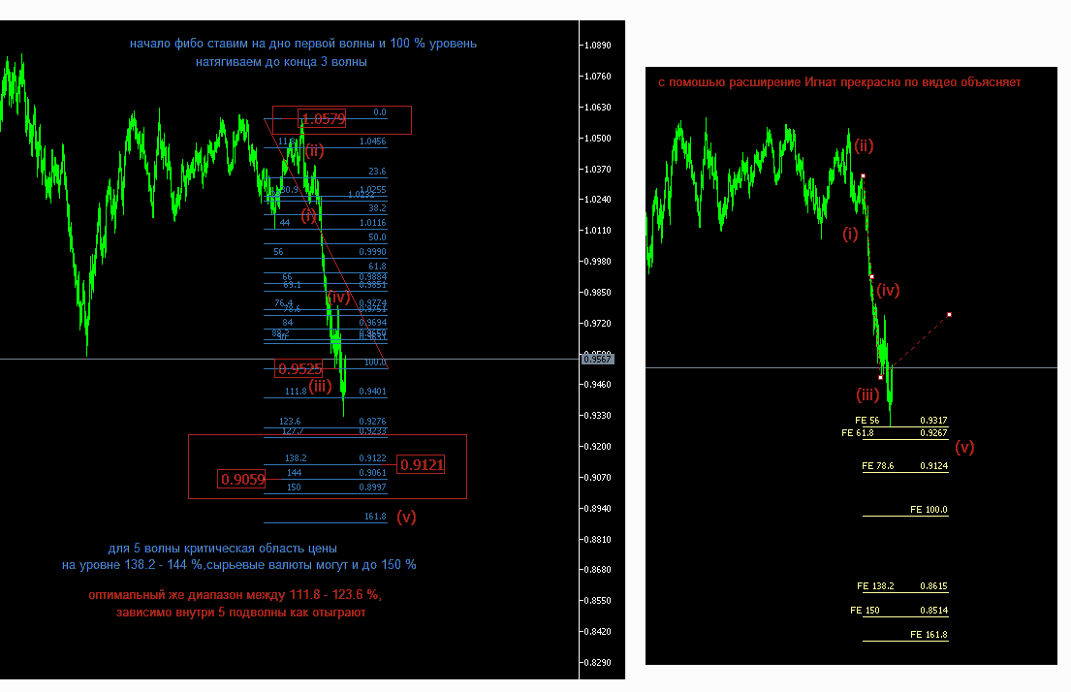Click the 0.8810 price axis label

pyautogui.click(x=598, y=539)
